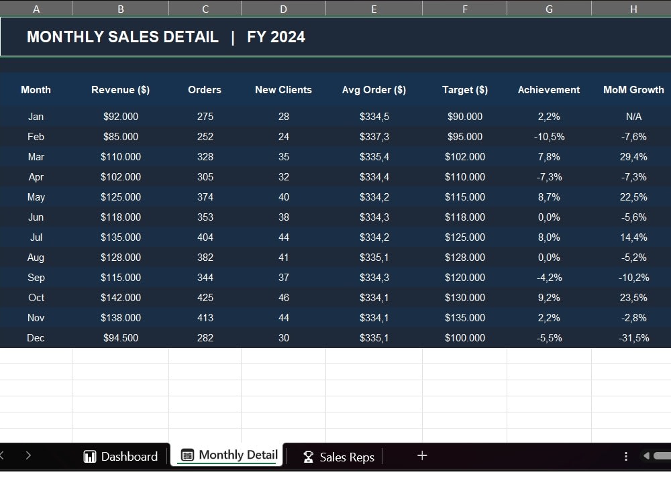
Task: Select the Jul revenue cell $135.000
Action: coord(121,237)
